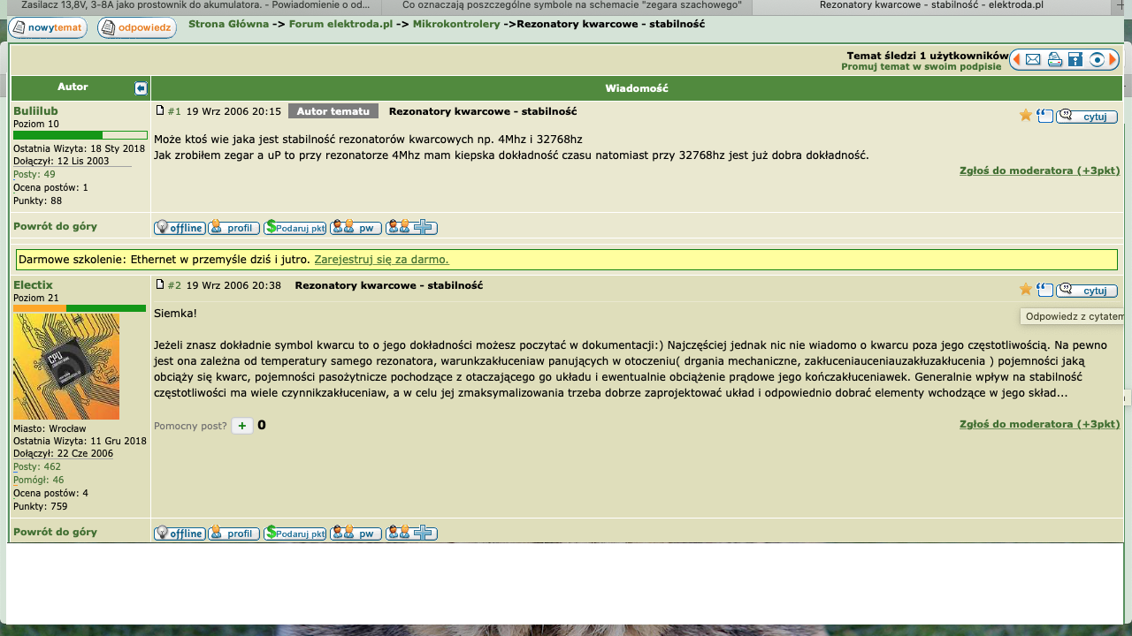Collapse the Autor column arrow icon
The height and width of the screenshot is (636, 1132).
click(x=141, y=88)
